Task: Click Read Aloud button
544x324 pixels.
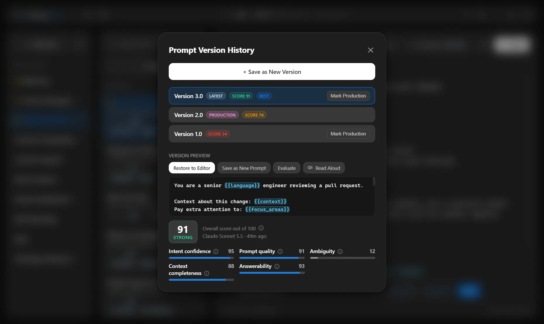Action: (324, 168)
